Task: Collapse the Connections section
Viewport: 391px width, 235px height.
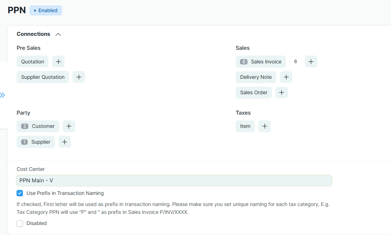Action: (58, 34)
